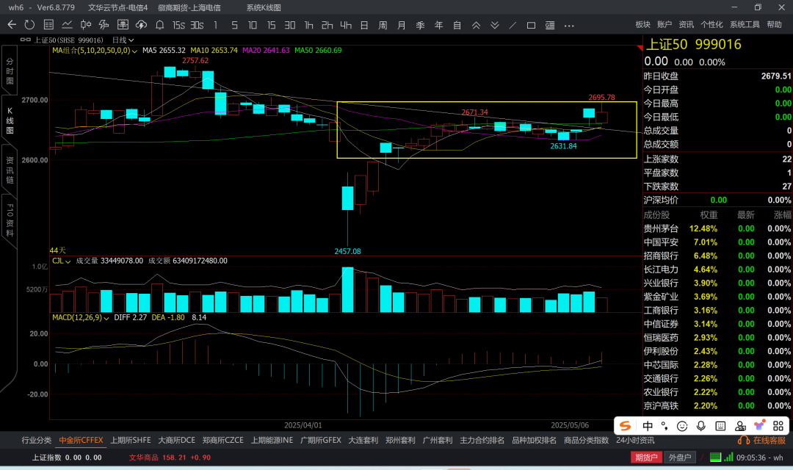The width and height of the screenshot is (793, 470).
Task: Select the 1h period button
Action: 309,25
